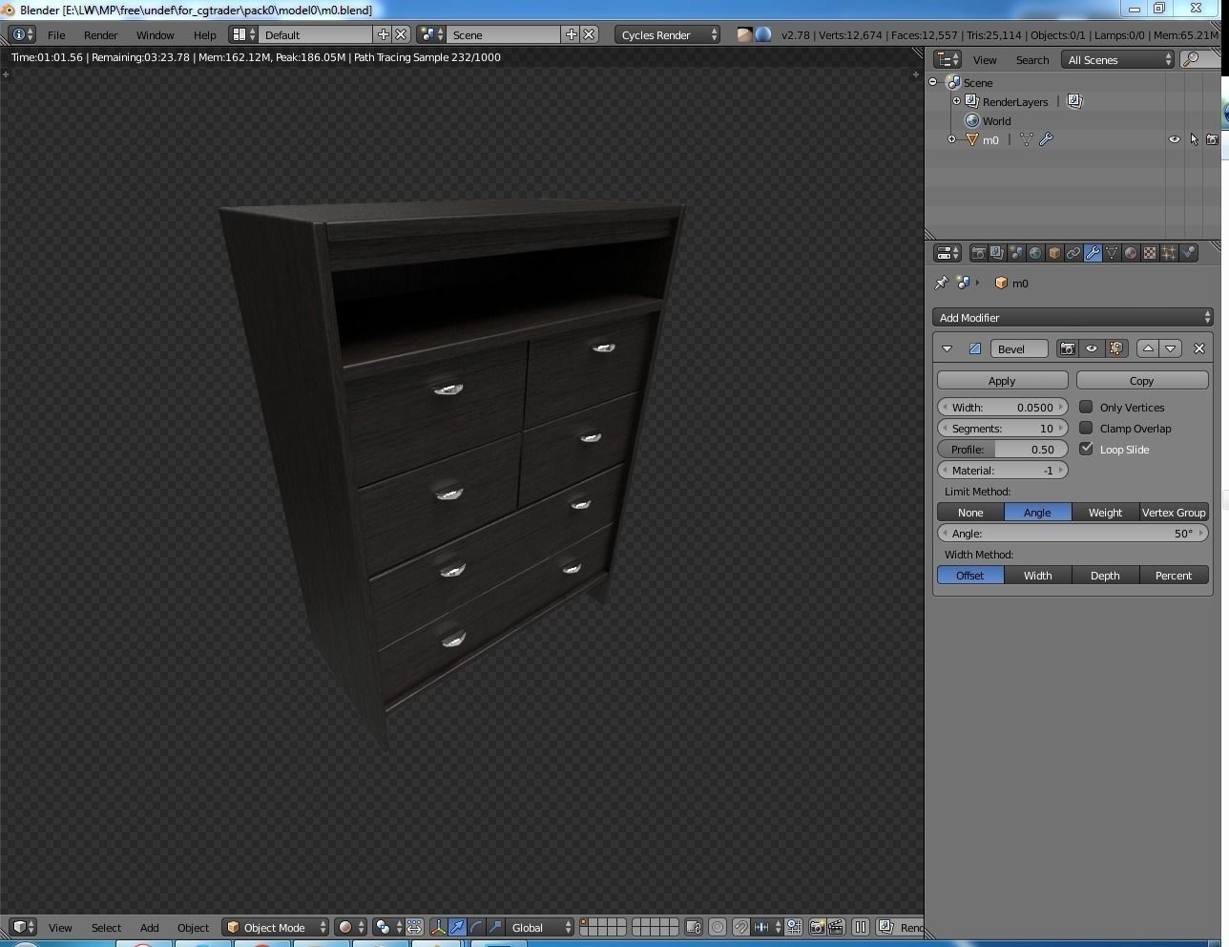
Task: Select the scale manipulator icon
Action: point(495,927)
